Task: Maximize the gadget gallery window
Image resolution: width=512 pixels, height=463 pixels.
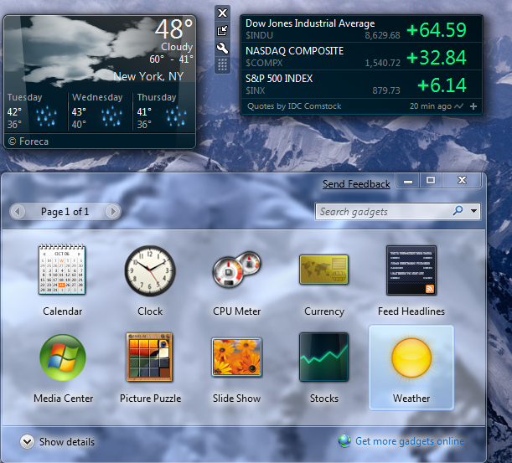Action: pyautogui.click(x=431, y=181)
